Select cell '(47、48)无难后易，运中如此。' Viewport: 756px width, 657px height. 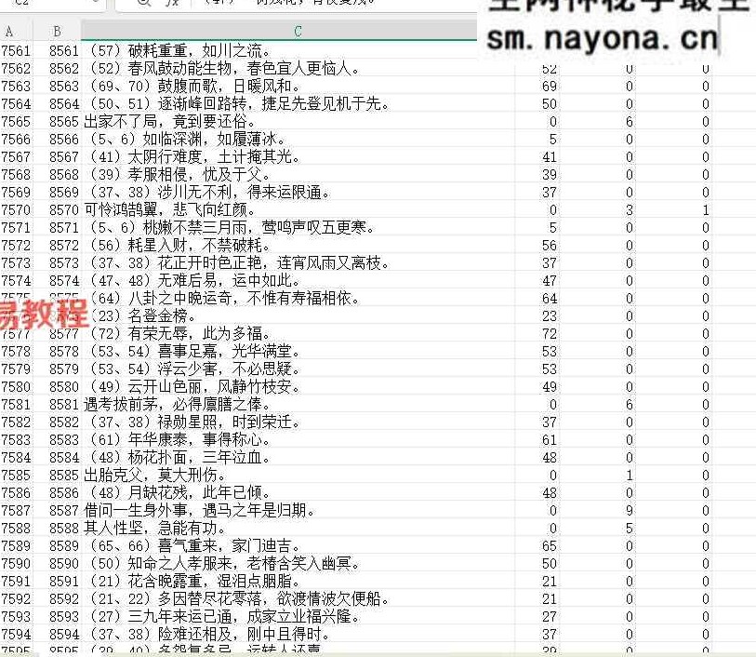[x=298, y=281]
